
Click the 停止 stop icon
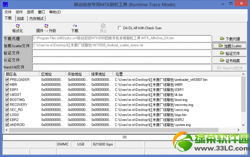coord(103,28)
